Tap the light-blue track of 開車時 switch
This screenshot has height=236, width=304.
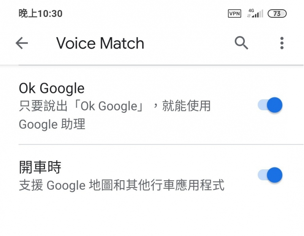pyautogui.click(x=262, y=175)
